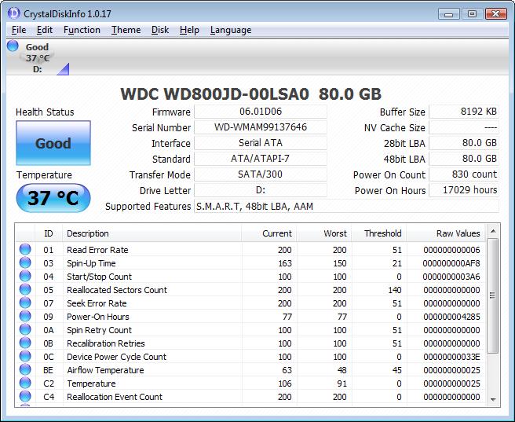
Task: Select the Read Error Rate description text
Action: point(97,250)
